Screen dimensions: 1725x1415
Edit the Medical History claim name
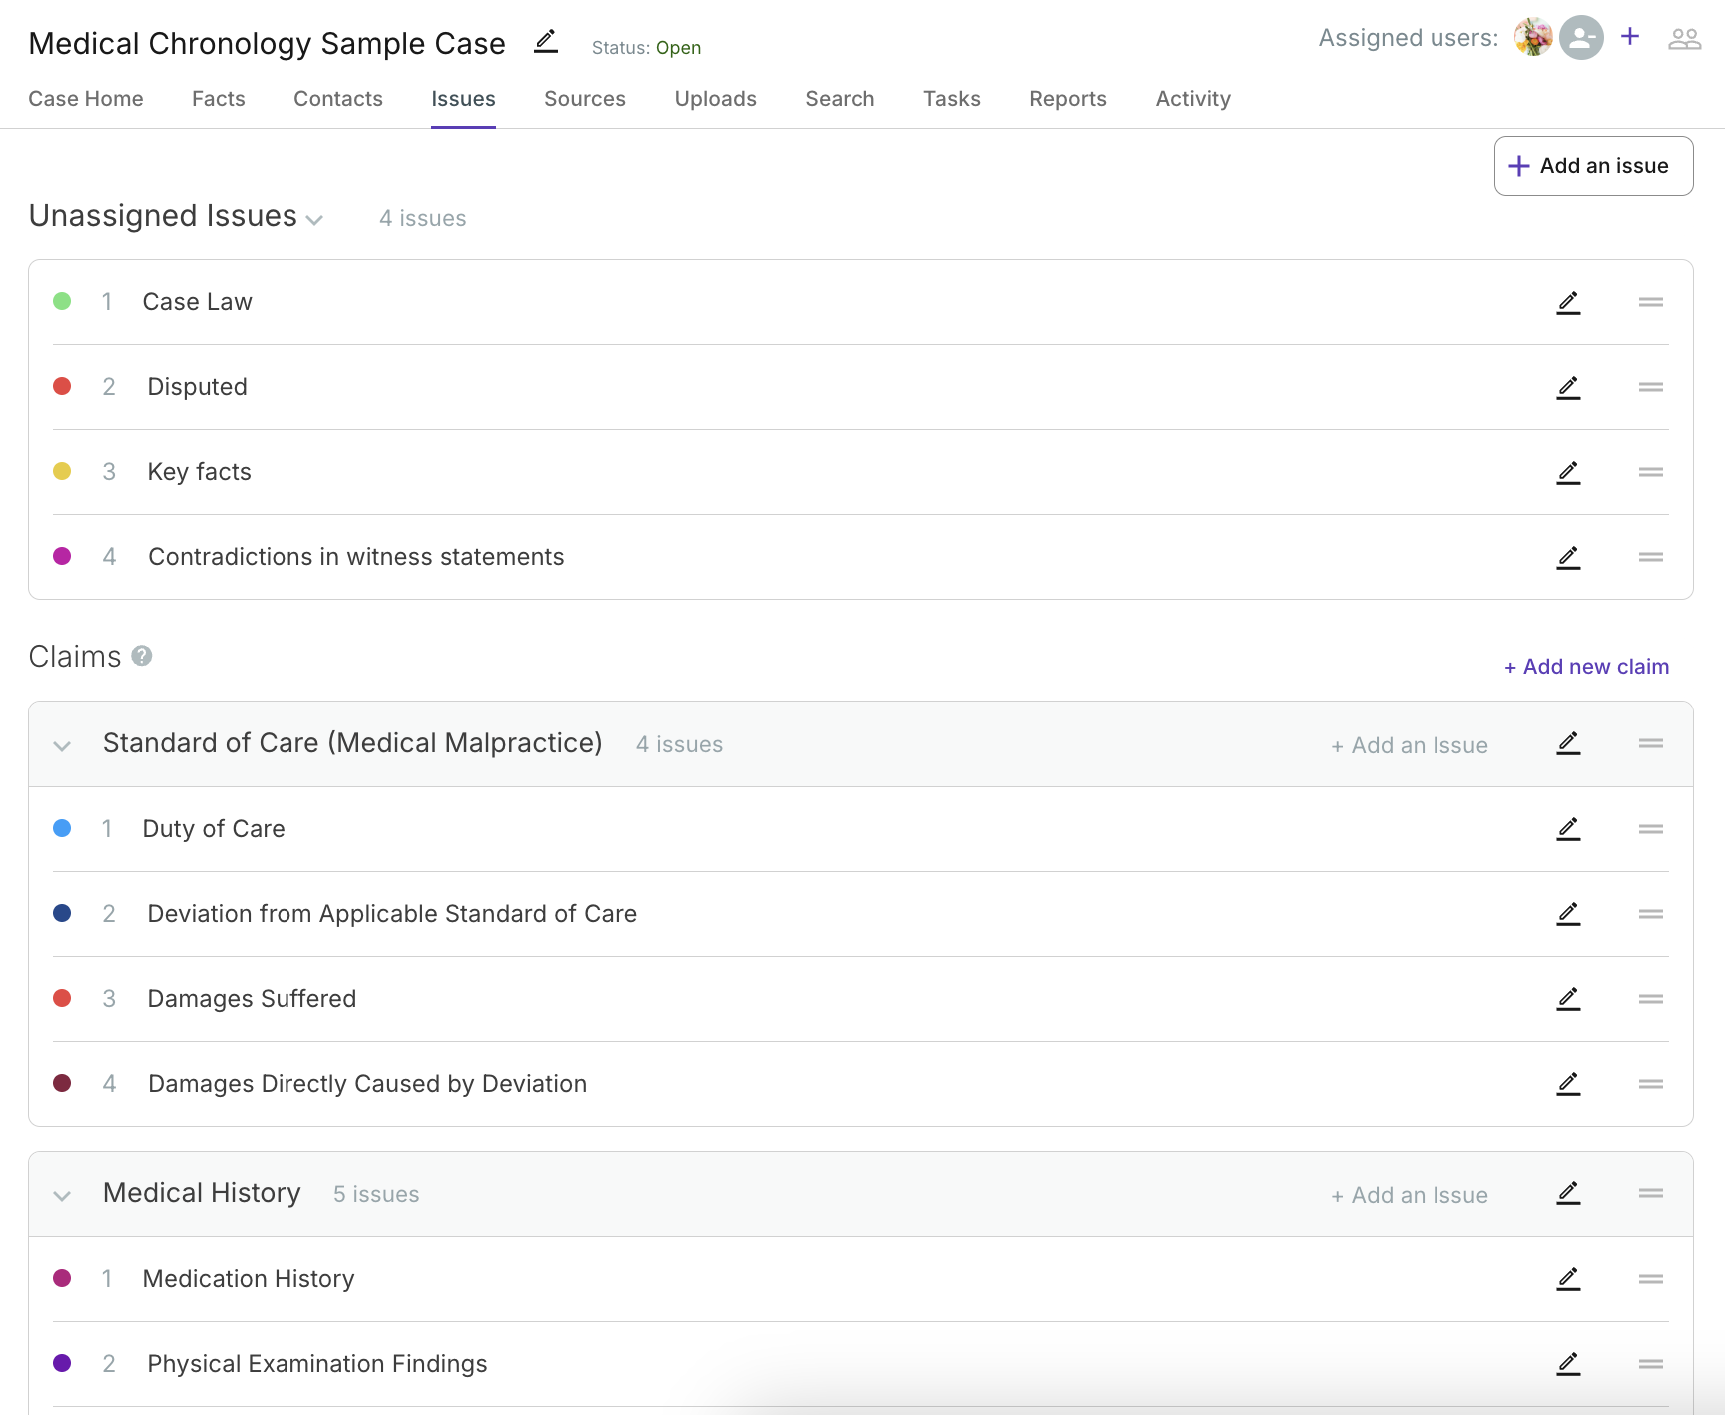[1567, 1193]
